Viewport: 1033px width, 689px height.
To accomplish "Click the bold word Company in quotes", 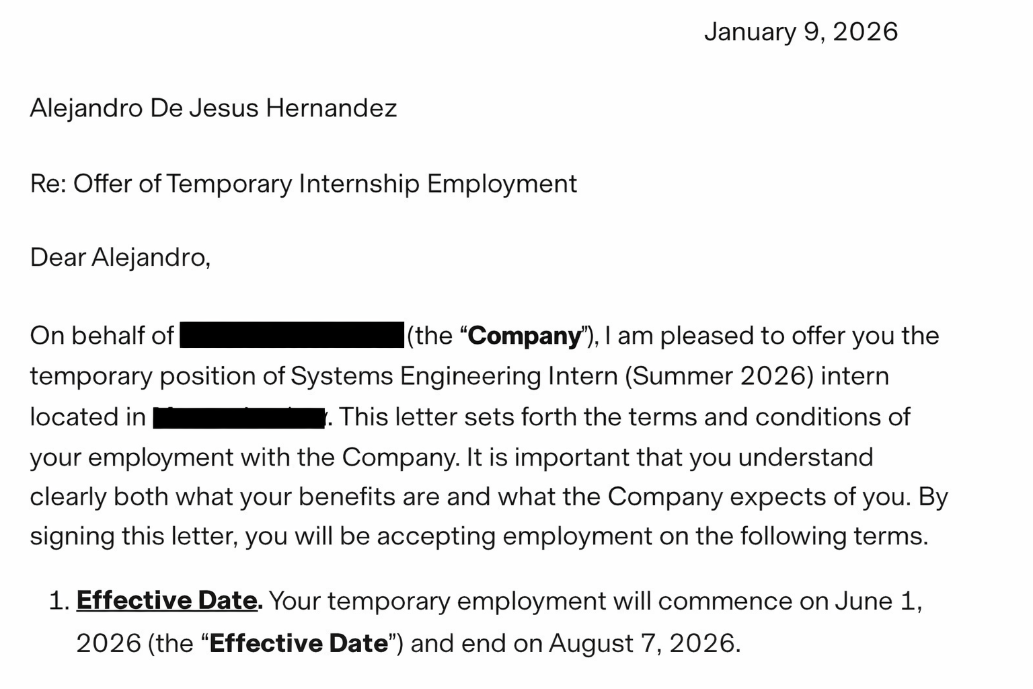I will click(524, 336).
